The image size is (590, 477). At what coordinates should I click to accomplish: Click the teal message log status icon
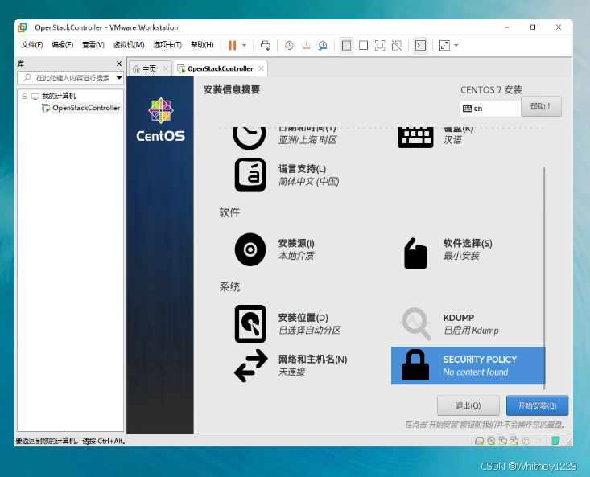click(555, 441)
